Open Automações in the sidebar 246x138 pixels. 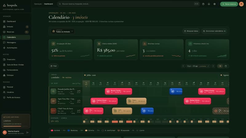click(x=16, y=48)
